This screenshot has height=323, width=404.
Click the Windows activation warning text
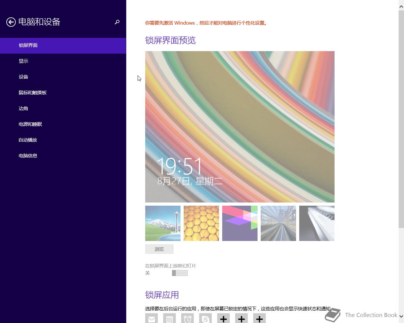pyautogui.click(x=207, y=23)
